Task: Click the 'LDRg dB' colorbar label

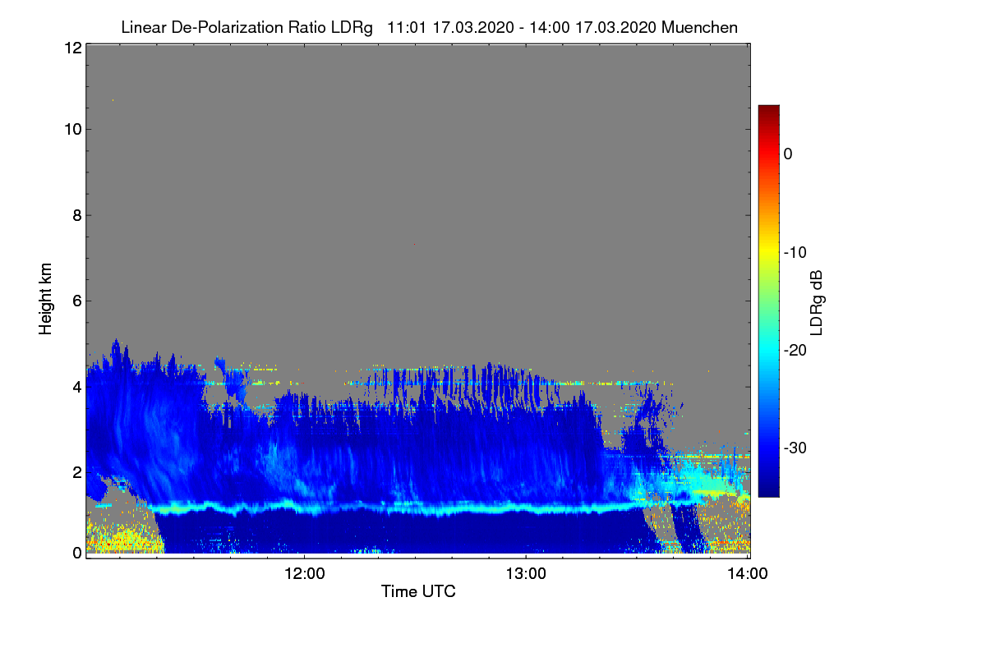Action: tap(816, 303)
